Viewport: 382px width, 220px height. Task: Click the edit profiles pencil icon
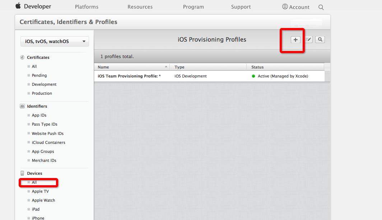[x=308, y=39]
